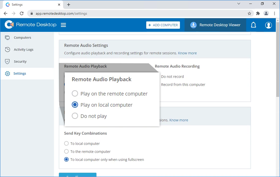Open Chrome profile account menu
Screen dimensions: 280x177
coord(266,13)
